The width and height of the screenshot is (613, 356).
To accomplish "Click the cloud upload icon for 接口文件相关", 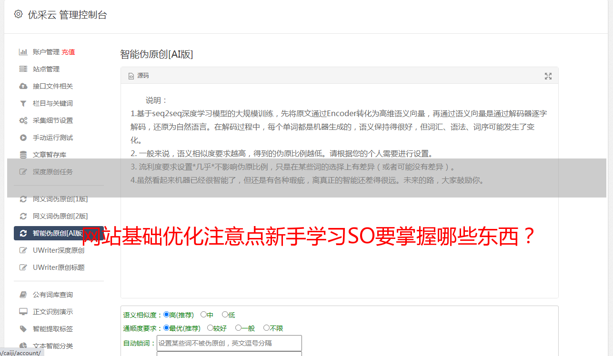I will click(23, 86).
